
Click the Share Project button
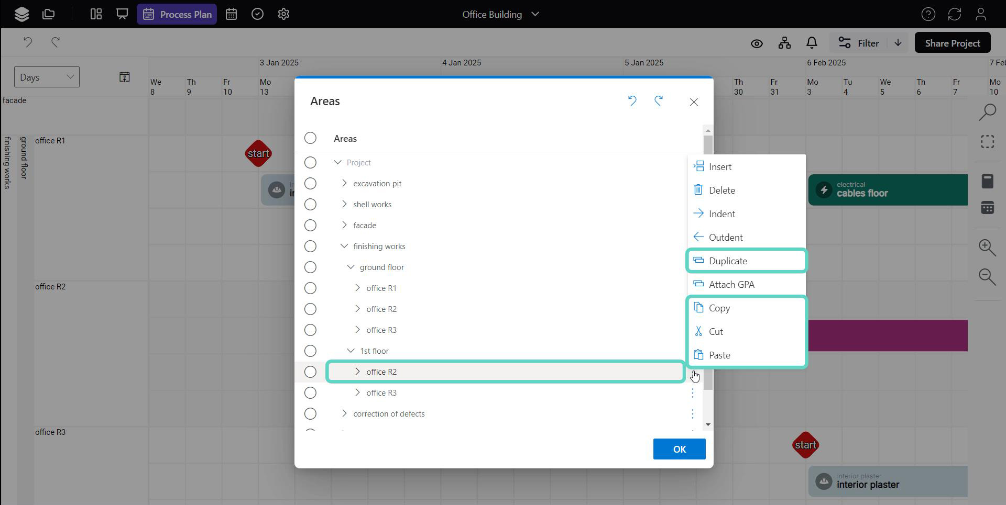pyautogui.click(x=952, y=43)
